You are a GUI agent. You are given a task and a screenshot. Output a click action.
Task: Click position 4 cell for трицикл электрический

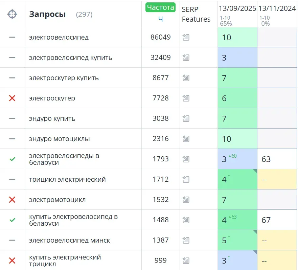[237, 180]
